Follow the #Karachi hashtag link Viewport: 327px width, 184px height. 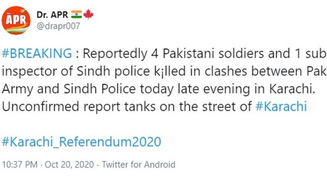(x=281, y=106)
